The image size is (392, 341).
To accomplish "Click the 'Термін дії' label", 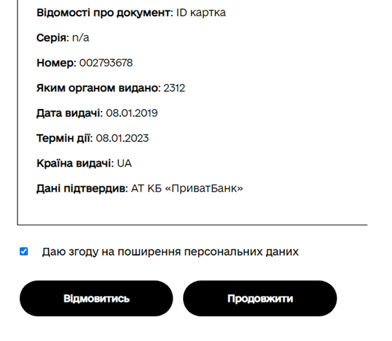I will 65,138.
